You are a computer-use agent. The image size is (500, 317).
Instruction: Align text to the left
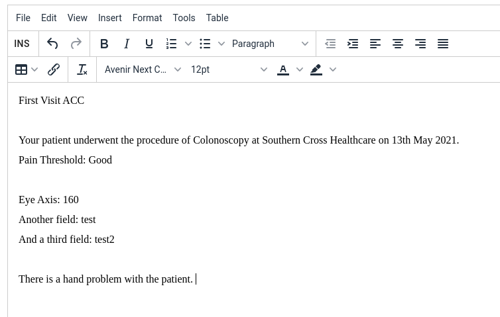click(375, 44)
